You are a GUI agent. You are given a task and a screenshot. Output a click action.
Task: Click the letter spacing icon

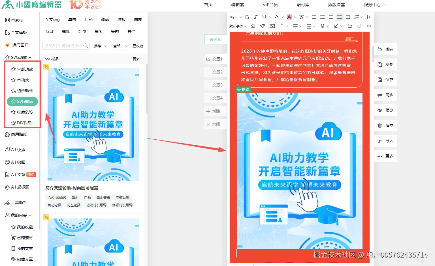(x=302, y=17)
